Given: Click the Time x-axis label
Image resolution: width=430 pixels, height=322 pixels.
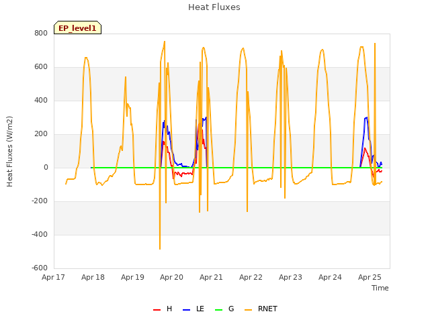Looking at the screenshot, I should click(x=380, y=288).
